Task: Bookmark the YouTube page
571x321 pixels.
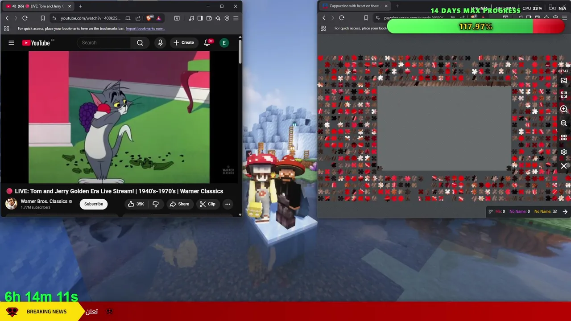Action: (x=43, y=18)
